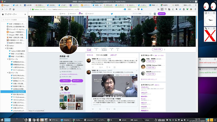The height and width of the screenshot is (122, 217).
Task: Open the Twitterの高度な検索 bookmark
Action: click(17, 51)
